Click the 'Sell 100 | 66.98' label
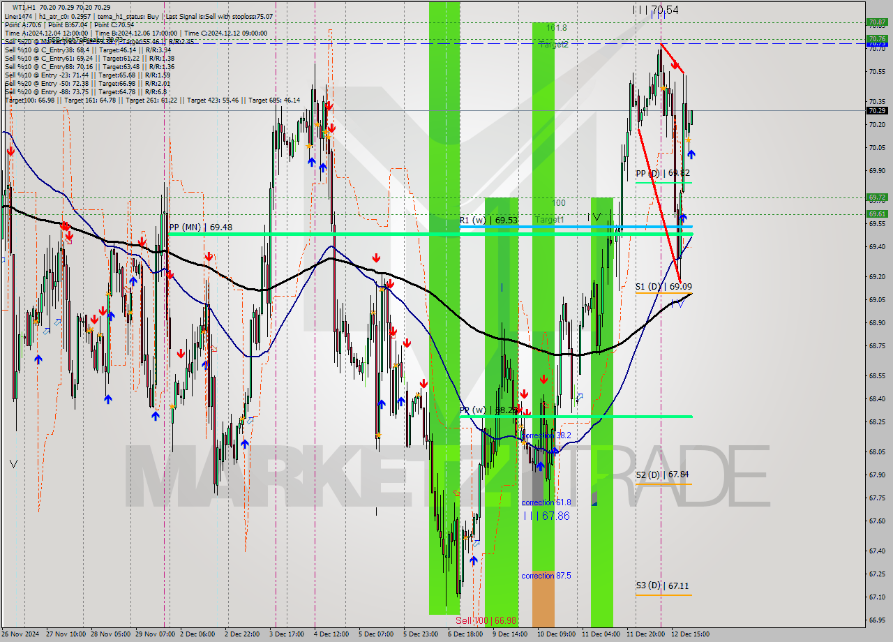The width and height of the screenshot is (893, 642). pos(486,620)
